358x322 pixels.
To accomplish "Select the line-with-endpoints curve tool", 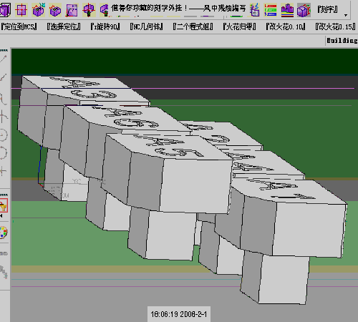I will tap(4, 77).
